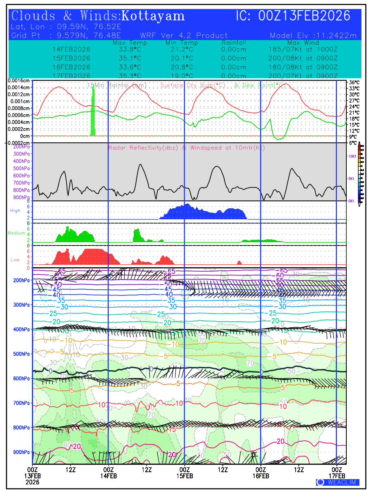Click the green 15-minute rainfall spike
The image size is (368, 491).
pos(93,110)
